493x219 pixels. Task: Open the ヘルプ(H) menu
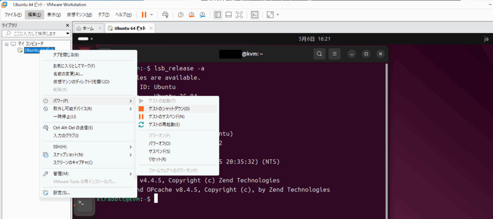click(123, 15)
